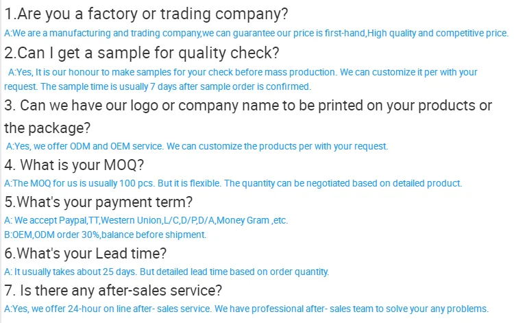The width and height of the screenshot is (514, 323).
Task: Click the 100 pcs MOQ answer
Action: pyautogui.click(x=233, y=183)
